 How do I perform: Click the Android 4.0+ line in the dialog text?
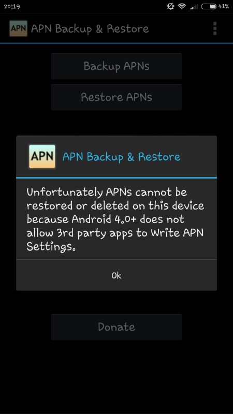[x=106, y=219]
